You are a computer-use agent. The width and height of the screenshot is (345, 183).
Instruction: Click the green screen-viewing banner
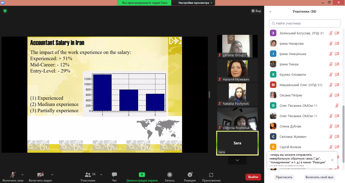point(145,3)
